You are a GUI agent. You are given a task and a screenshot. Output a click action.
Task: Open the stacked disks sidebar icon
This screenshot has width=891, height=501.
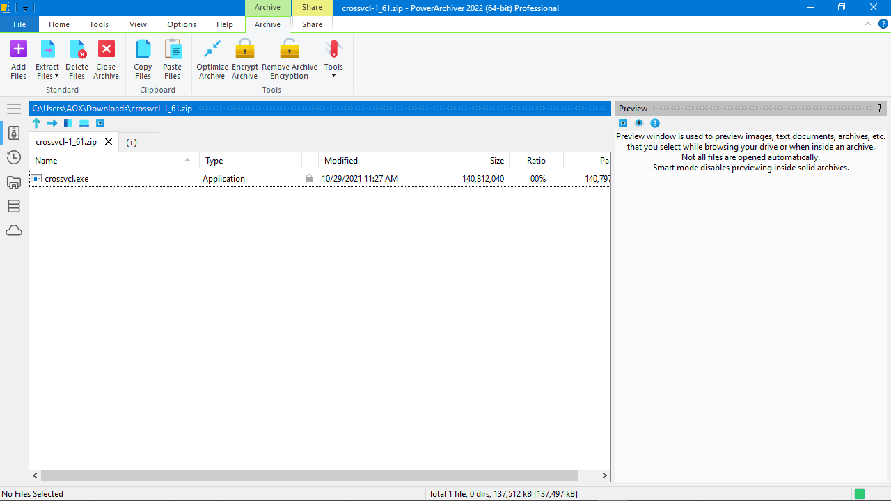(x=14, y=207)
